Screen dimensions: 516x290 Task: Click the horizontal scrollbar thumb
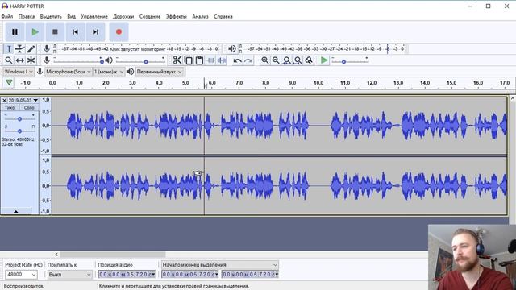pos(113,255)
